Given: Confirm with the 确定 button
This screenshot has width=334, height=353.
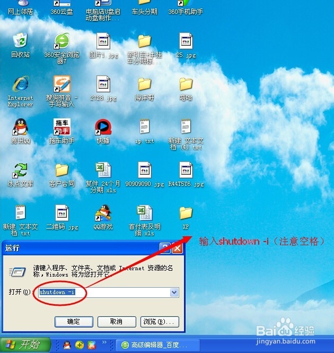Looking at the screenshot, I should tap(74, 322).
